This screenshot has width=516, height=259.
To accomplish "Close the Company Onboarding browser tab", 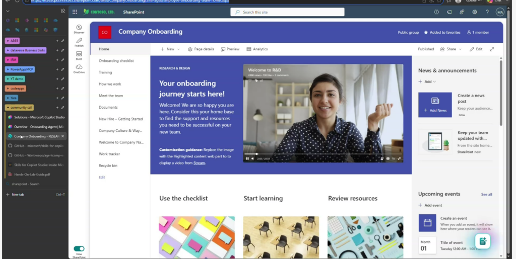I will click(x=62, y=136).
